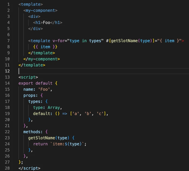Place cursor on the opening my-component tag
Viewport: 189px width, 171px height.
pyautogui.click(x=40, y=10)
